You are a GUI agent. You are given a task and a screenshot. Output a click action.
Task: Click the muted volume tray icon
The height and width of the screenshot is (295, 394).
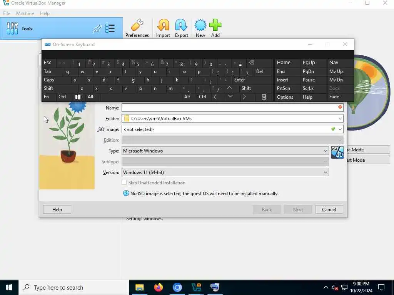click(335, 287)
